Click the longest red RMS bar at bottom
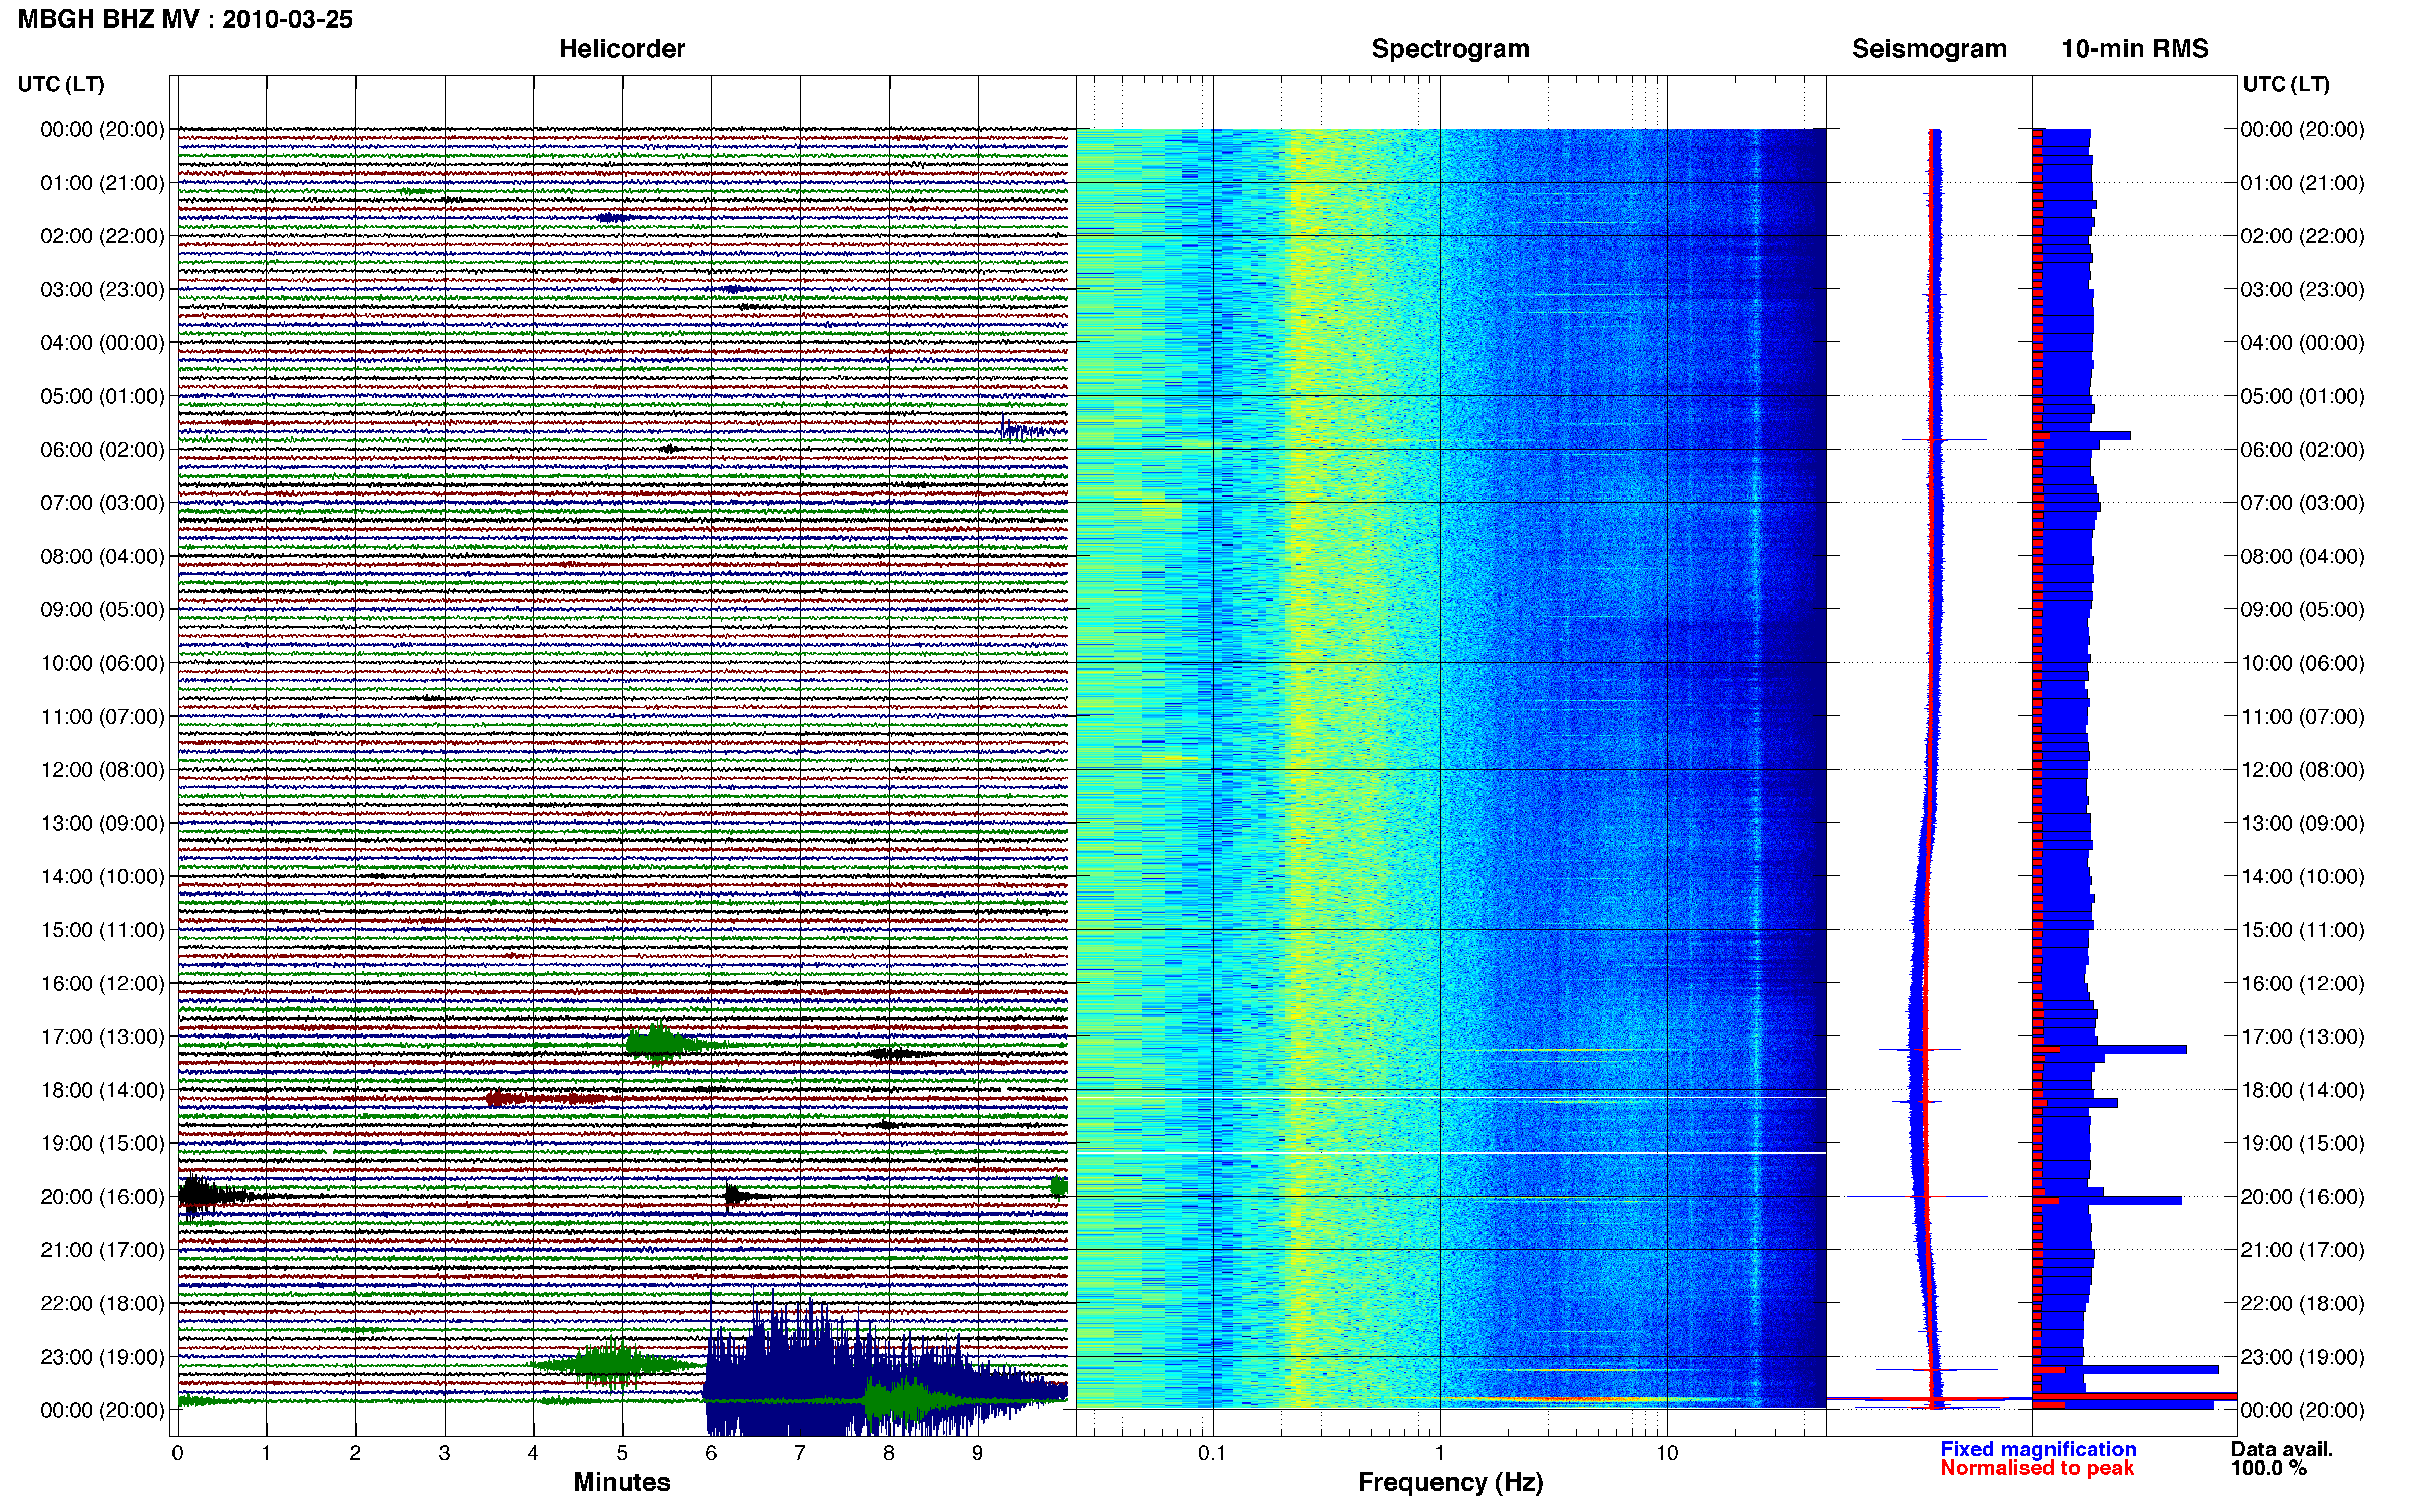This screenshot has width=2419, height=1512. tap(2134, 1396)
